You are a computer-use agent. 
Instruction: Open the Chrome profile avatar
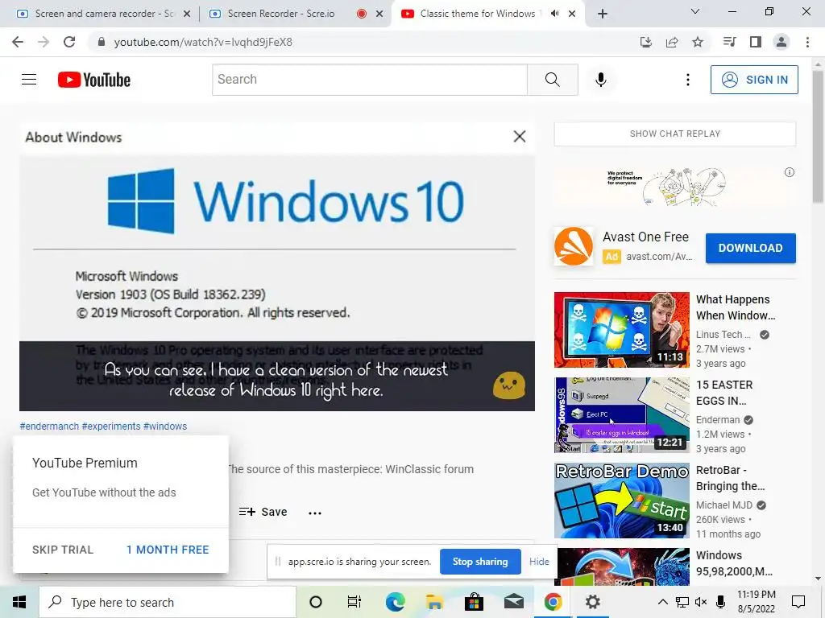(781, 42)
